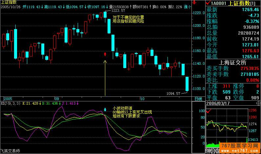Open the 日线 period selector
Screen dimensions: 261x154
coord(198,98)
